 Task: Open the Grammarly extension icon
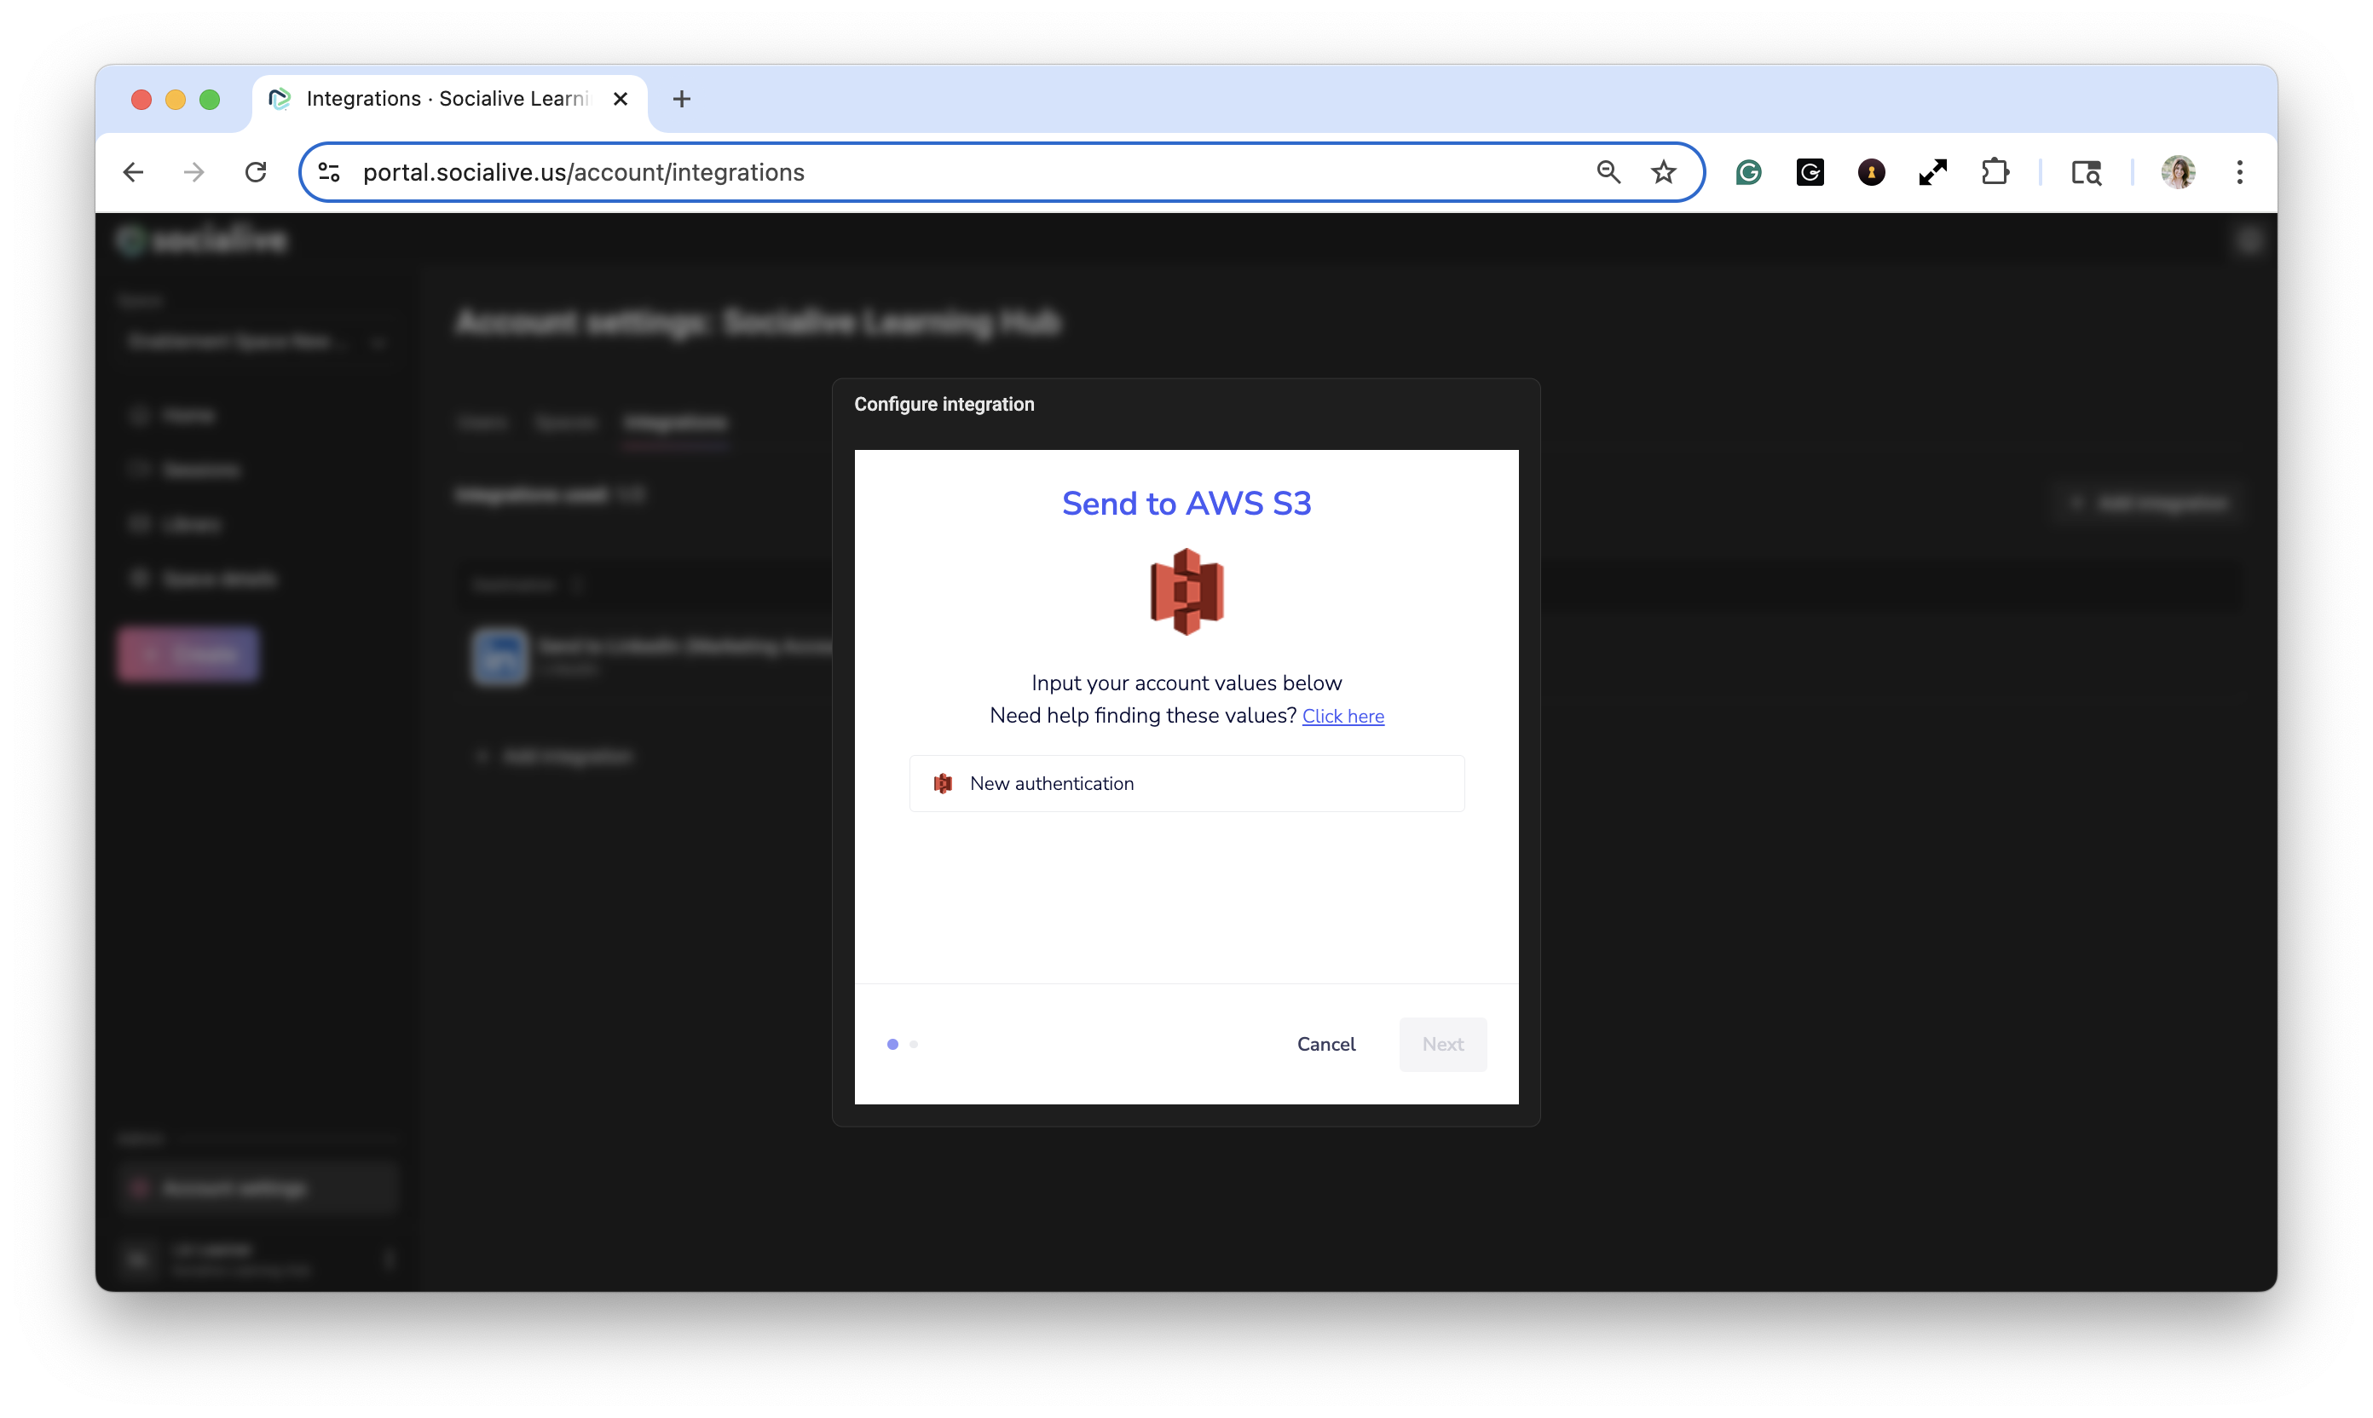(1748, 172)
